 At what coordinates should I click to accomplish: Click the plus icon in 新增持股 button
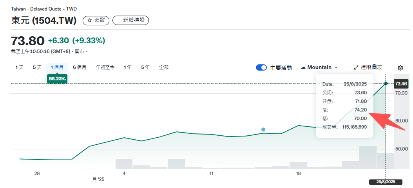coord(119,20)
